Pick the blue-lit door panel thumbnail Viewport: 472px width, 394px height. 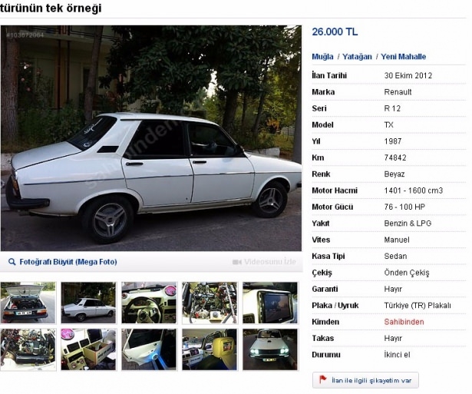coord(149,349)
